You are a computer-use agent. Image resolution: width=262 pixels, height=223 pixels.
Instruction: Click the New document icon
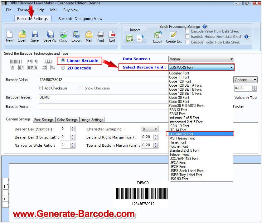[x=9, y=35]
